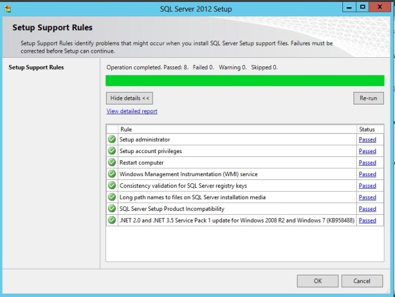
Task: Open the View detailed report link
Action: pyautogui.click(x=132, y=112)
